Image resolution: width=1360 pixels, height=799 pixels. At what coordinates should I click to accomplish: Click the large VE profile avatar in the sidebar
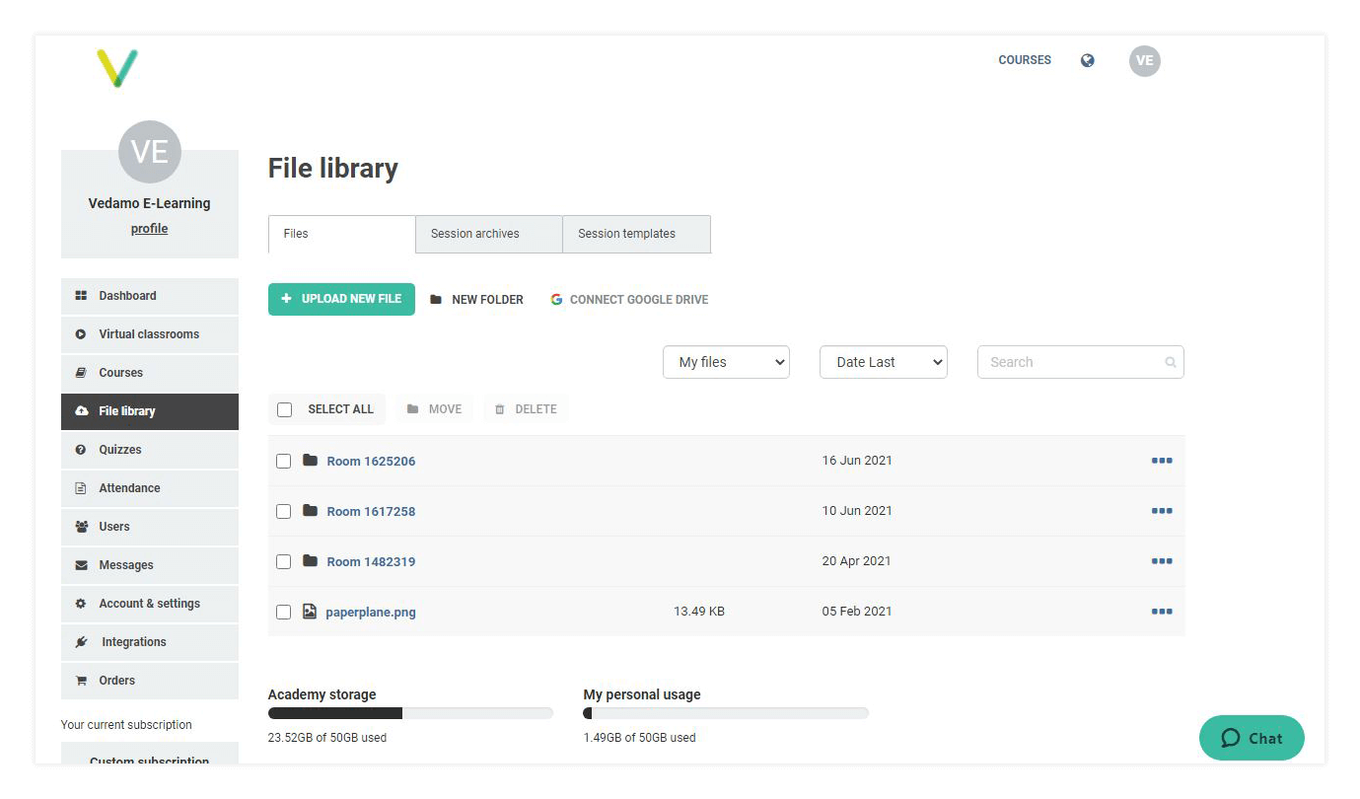coord(150,152)
